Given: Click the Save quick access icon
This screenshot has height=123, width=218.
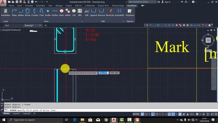Looking at the screenshot, I should point(17,2).
